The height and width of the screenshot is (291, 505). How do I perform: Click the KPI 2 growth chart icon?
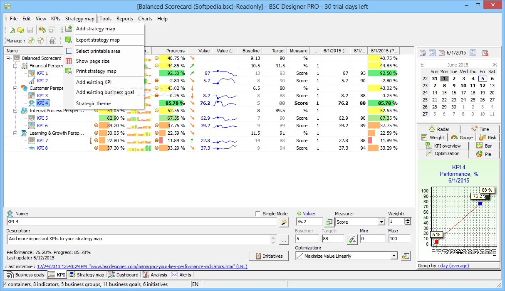point(32,81)
